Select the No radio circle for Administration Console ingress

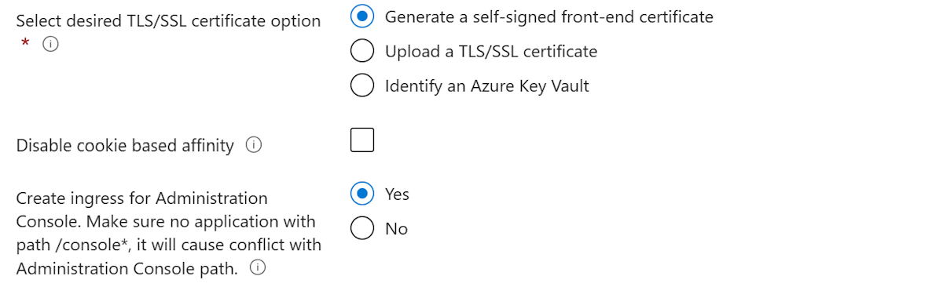click(361, 228)
